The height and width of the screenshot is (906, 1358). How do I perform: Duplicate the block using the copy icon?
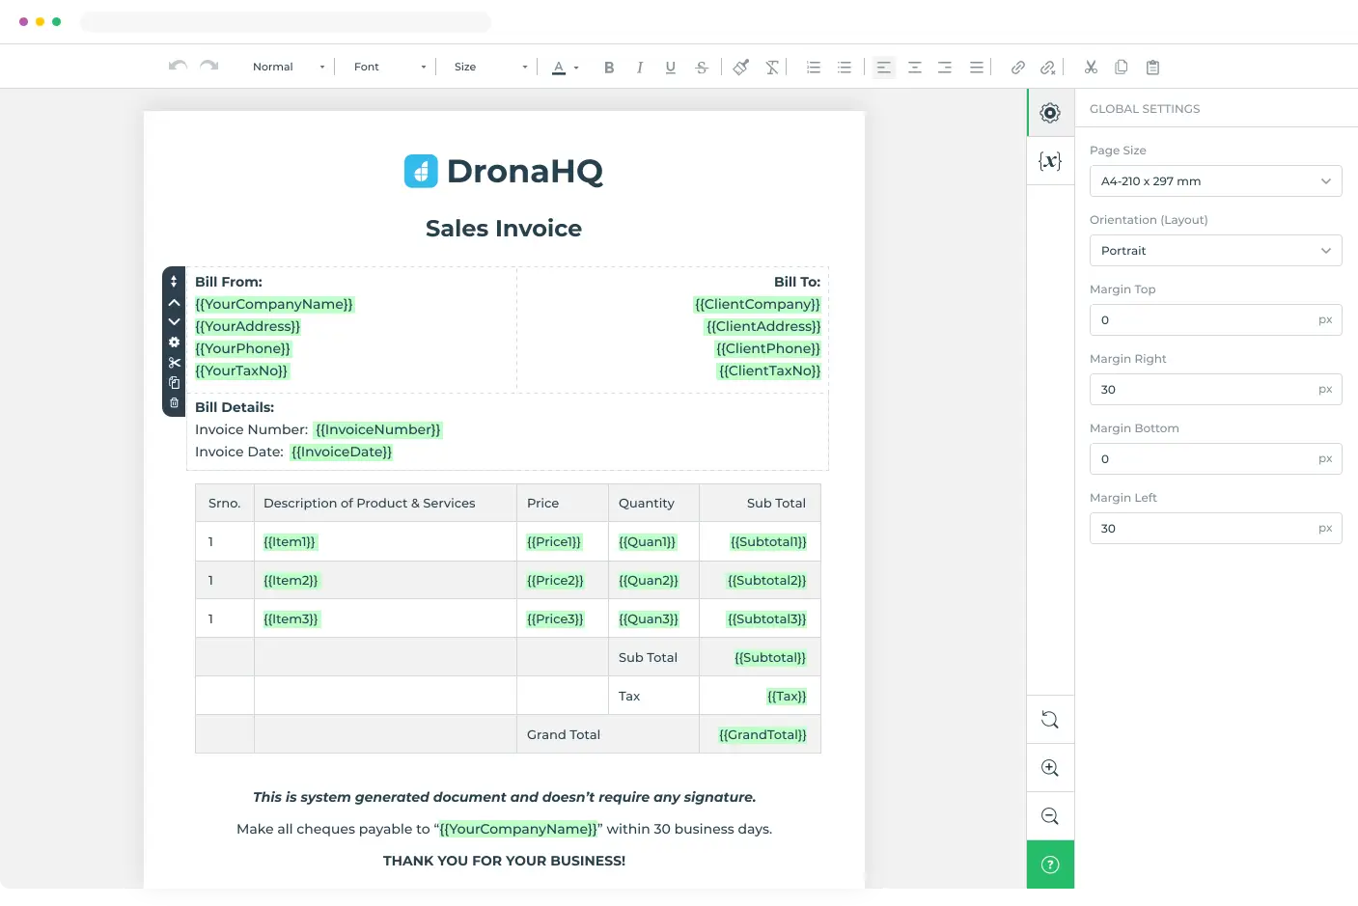[x=174, y=382]
